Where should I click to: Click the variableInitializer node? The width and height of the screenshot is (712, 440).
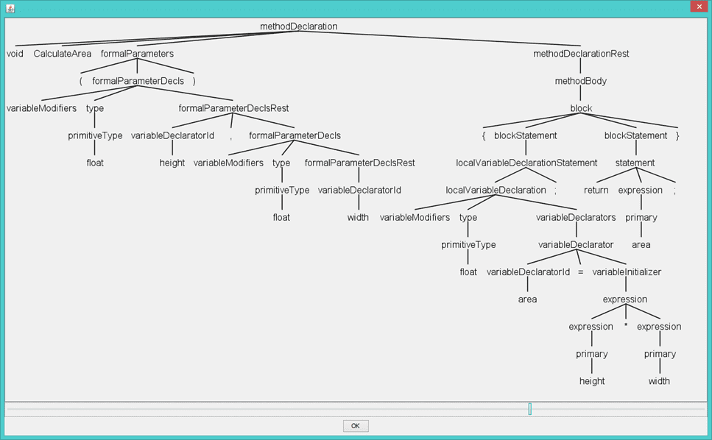(x=627, y=272)
